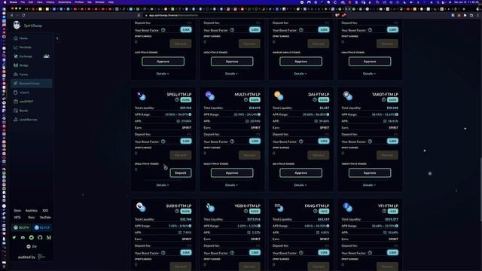This screenshot has height=271, width=482.
Task: Click the Analytics link in the sidebar
Action: 32,211
